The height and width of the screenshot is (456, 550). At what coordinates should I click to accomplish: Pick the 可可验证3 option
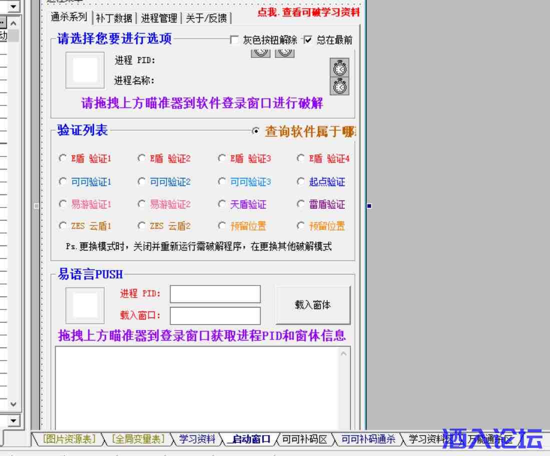click(x=222, y=181)
